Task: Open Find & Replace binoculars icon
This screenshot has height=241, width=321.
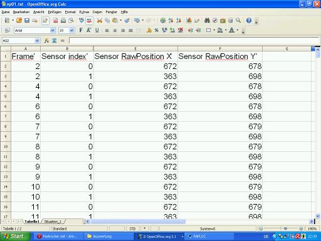Action: click(207, 20)
